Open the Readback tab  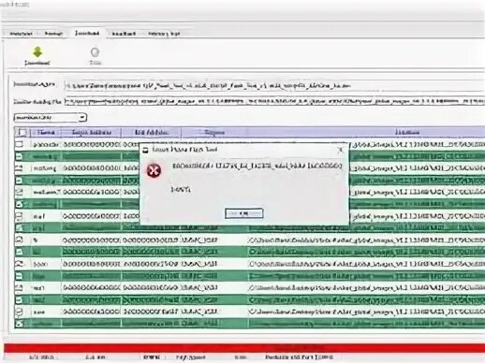point(124,34)
